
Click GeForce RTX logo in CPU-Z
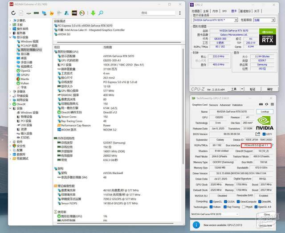268,37
